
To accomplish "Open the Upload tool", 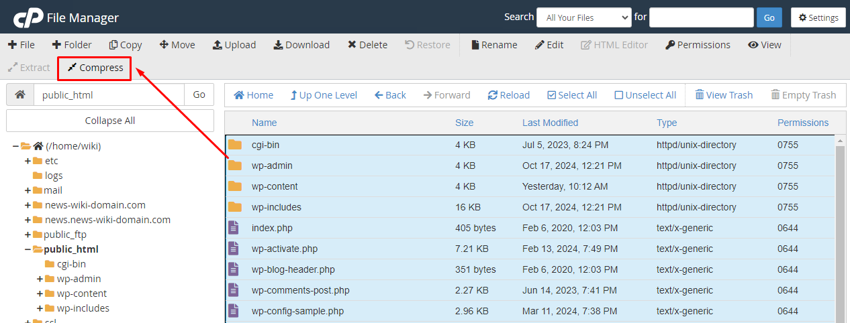I will [234, 45].
